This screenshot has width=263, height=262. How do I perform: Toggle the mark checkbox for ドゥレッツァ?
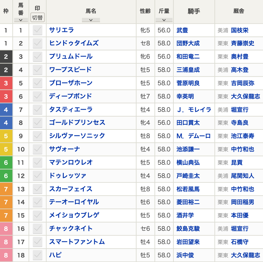click(37, 176)
